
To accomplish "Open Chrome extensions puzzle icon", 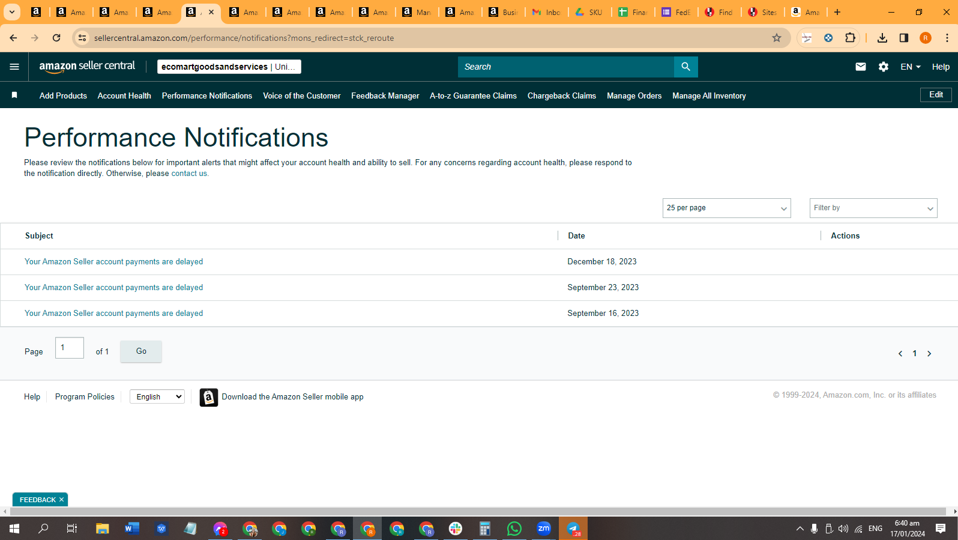I will pyautogui.click(x=850, y=38).
